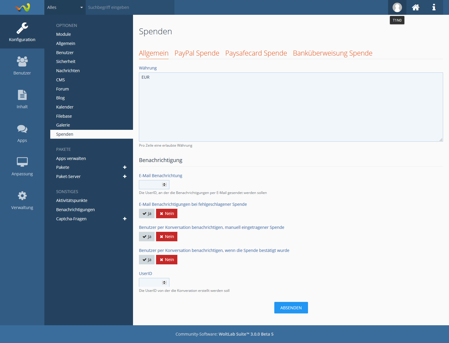Open the Apps speech bubbles section
449x343 pixels.
pos(22,133)
